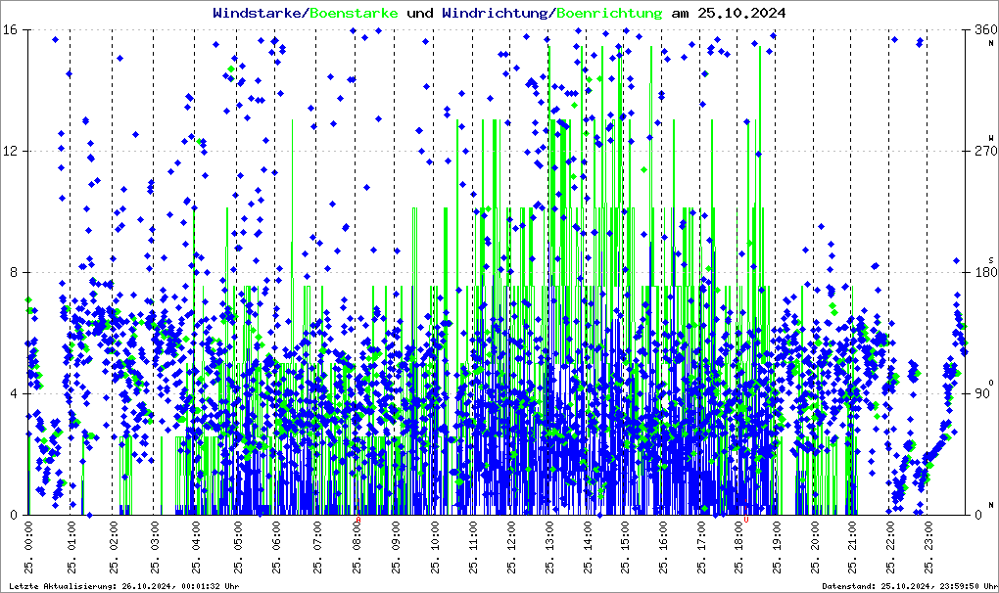Click the '25. 08:00' time axis label
999x593 pixels.
click(357, 547)
